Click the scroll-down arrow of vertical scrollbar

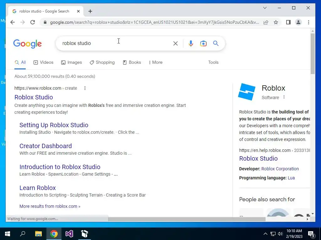[x=313, y=214]
